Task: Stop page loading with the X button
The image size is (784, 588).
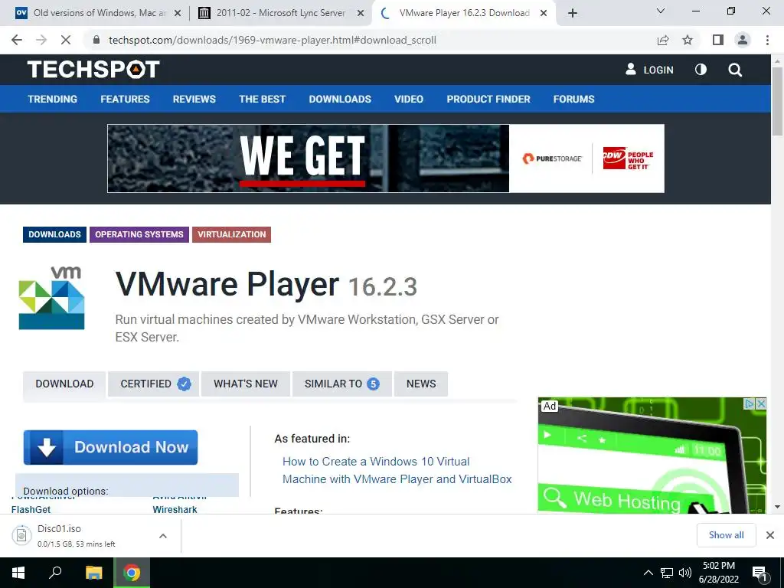Action: [x=66, y=40]
